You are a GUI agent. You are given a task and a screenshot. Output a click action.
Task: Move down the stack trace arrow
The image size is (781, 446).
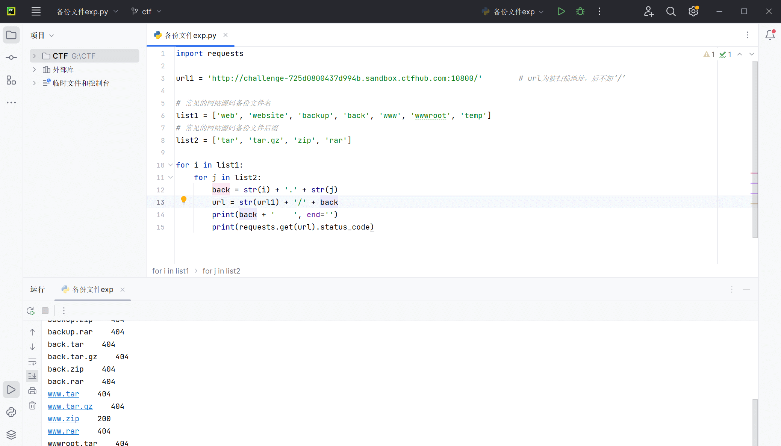pyautogui.click(x=32, y=347)
